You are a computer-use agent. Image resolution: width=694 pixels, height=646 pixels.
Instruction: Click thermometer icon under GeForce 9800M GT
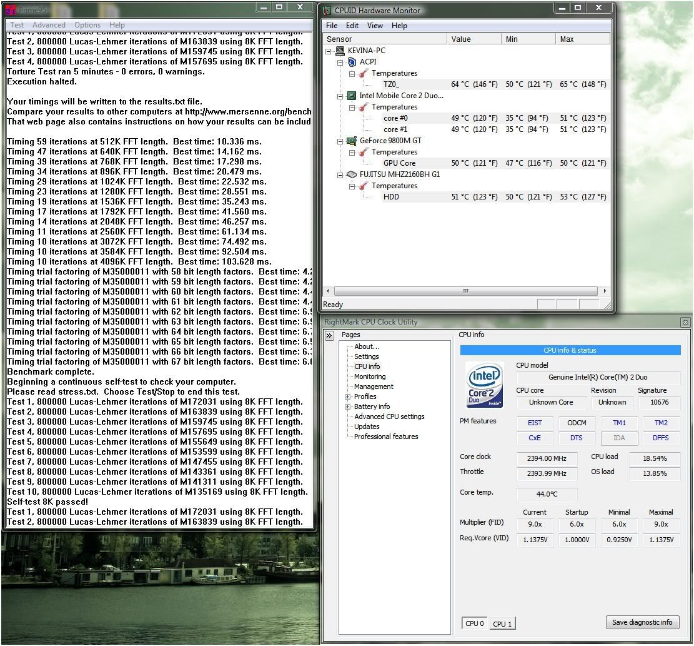tap(364, 152)
